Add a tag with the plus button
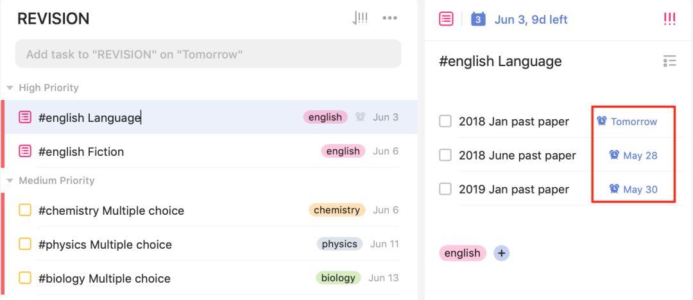This screenshot has width=693, height=300. coord(502,253)
